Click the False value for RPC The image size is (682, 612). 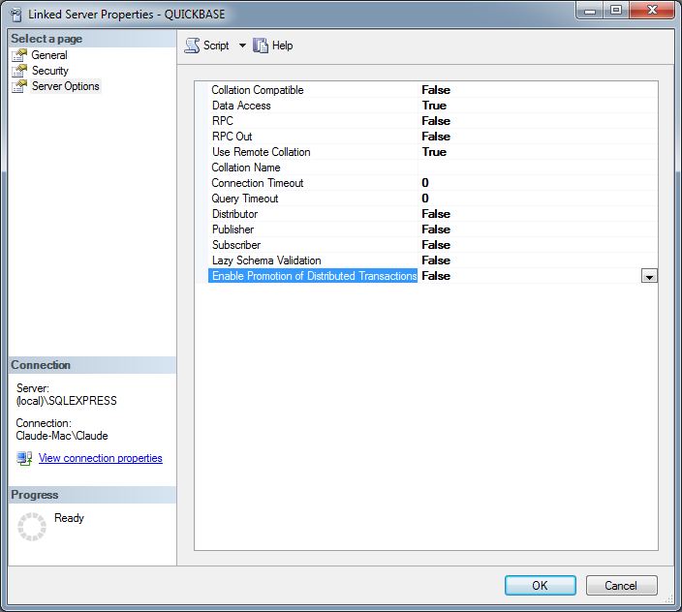click(436, 121)
